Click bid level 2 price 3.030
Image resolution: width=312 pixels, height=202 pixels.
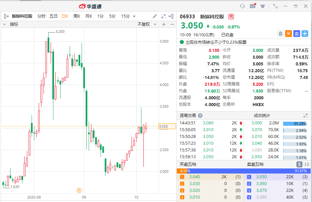(195, 184)
